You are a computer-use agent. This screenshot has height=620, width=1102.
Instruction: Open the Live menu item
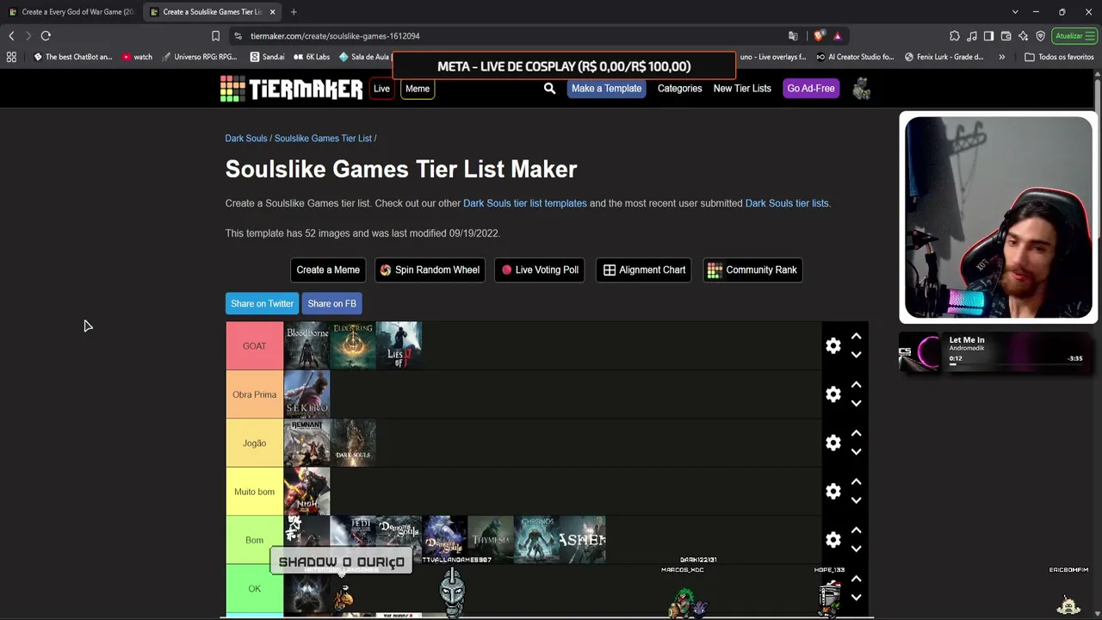coord(381,89)
